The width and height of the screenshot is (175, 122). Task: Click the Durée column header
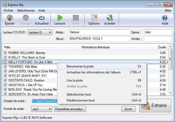click(158, 47)
